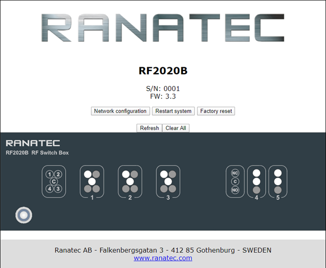Click 'RF2020B RF Switch Box' label
Image resolution: width=326 pixels, height=268 pixels.
click(x=37, y=153)
